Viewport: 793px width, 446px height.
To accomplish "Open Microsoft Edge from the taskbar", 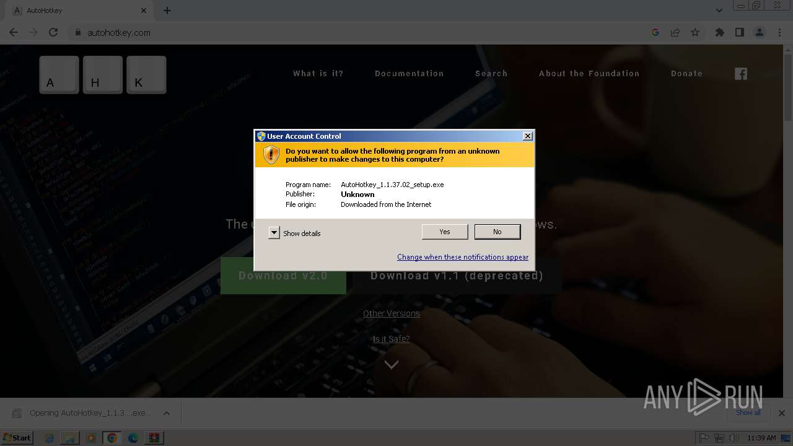I will [x=133, y=438].
